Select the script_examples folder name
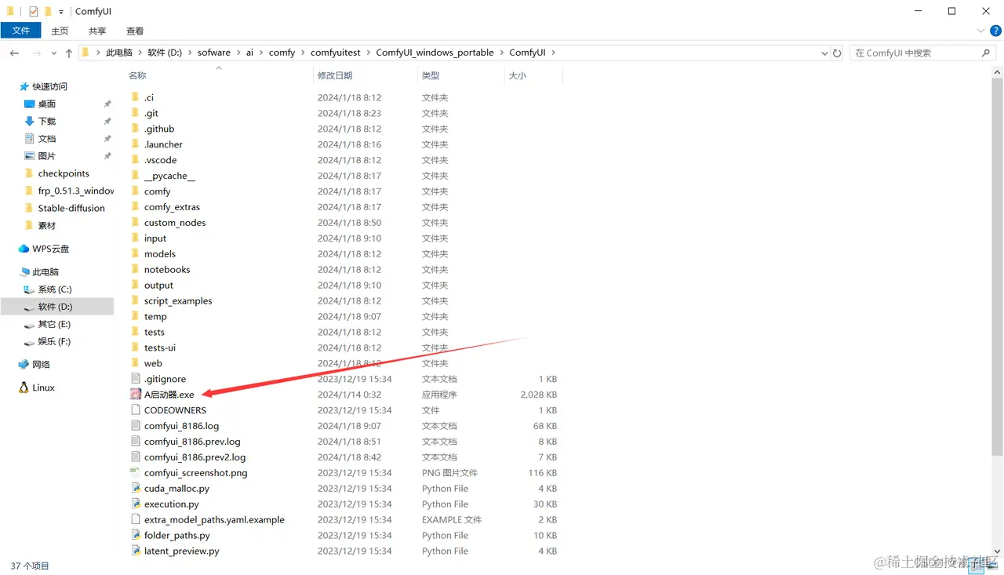1004x575 pixels. 178,301
